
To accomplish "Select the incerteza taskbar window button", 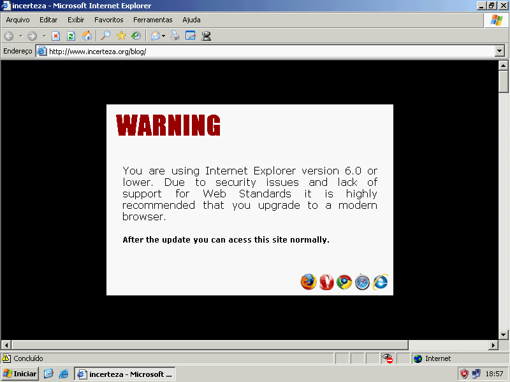I will [x=125, y=374].
